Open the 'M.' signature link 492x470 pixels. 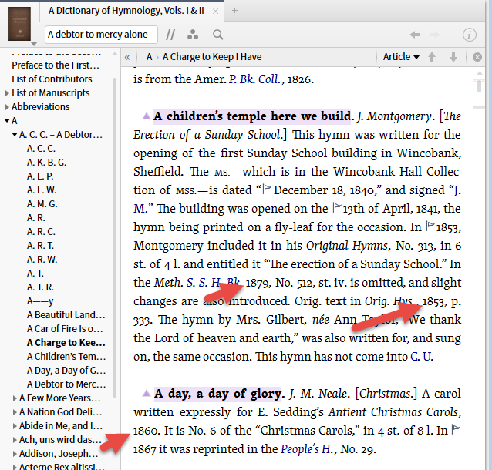[x=140, y=209]
